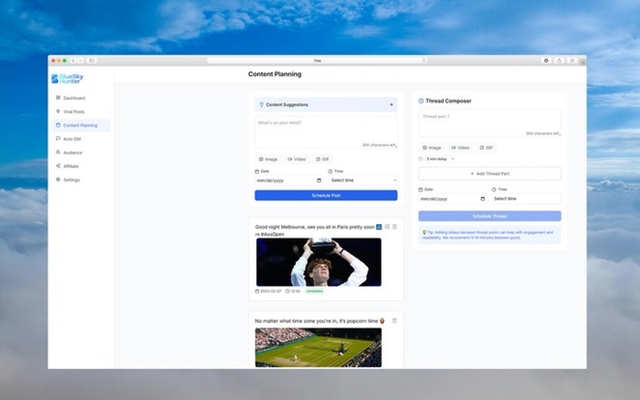Click the GIF button in Thread Composer
The image size is (640, 400).
click(486, 148)
